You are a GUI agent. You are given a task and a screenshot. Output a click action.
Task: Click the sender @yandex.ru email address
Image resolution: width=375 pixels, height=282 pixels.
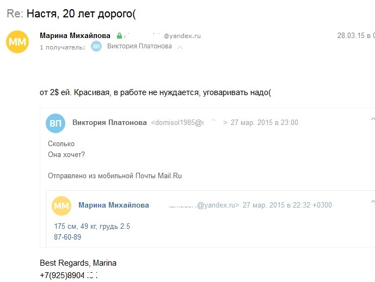point(162,36)
